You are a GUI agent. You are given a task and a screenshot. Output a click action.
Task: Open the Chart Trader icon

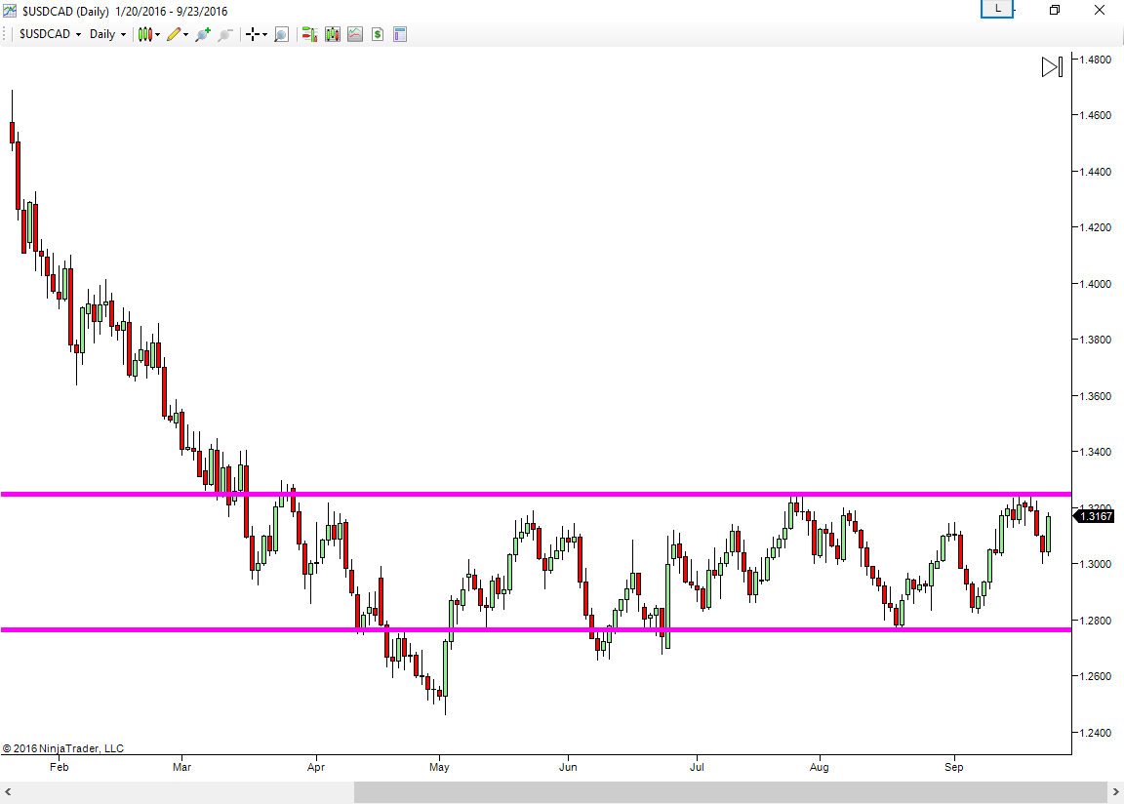pyautogui.click(x=309, y=34)
